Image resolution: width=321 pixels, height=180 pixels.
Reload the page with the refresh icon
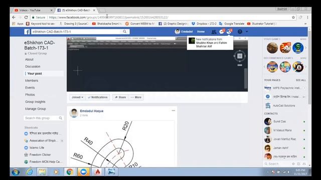pyautogui.click(x=26, y=17)
